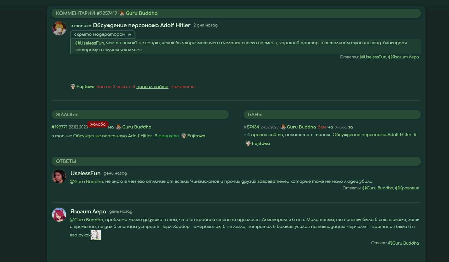449x262 pixels.
Task: Click Fujitawa icon under ban #57434
Action: (248, 143)
